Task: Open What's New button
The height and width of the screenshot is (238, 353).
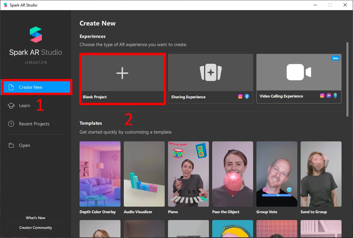Action: (36, 217)
